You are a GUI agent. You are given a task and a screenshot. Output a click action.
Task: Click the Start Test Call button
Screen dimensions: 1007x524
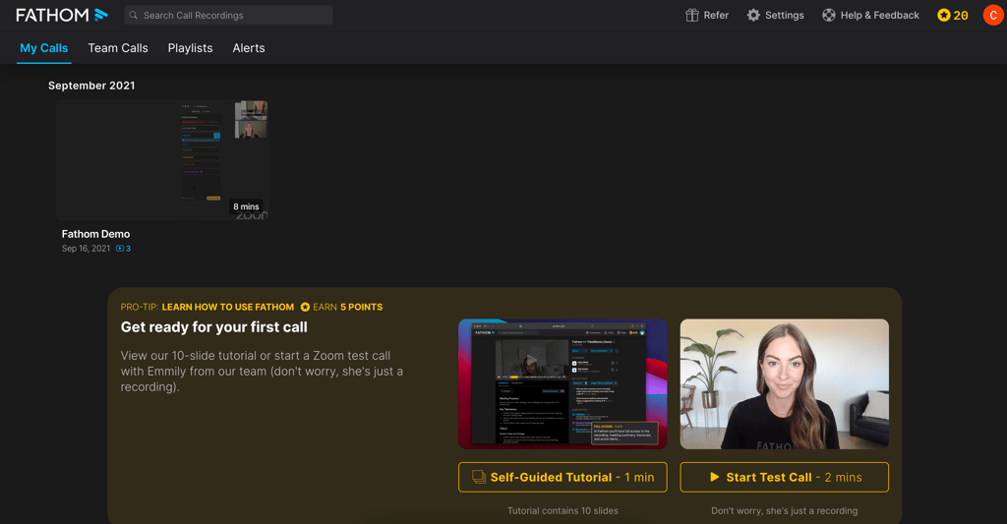784,477
